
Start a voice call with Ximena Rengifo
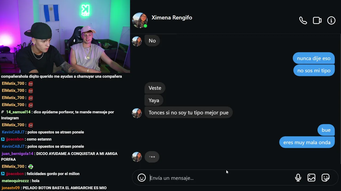(x=303, y=20)
